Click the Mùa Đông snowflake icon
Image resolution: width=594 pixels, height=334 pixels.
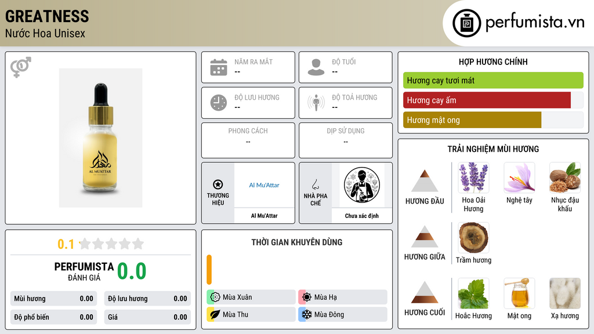click(307, 314)
